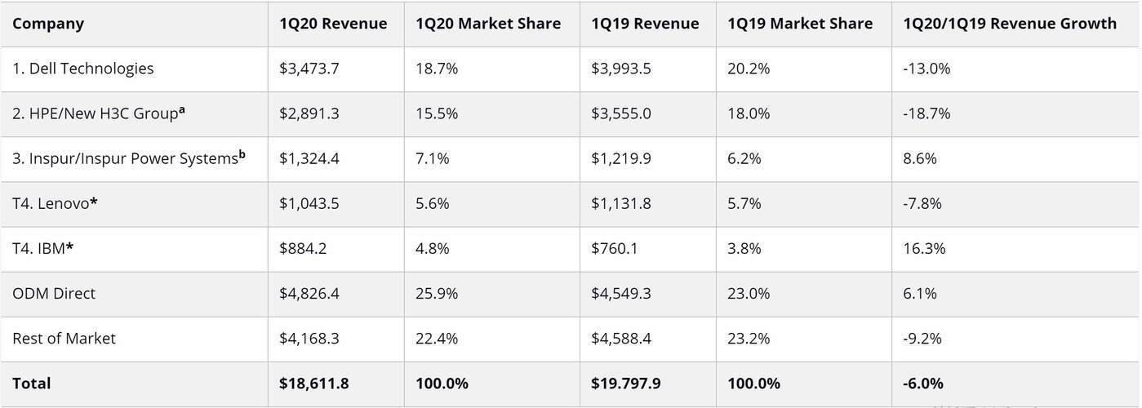
Task: Select the Total row label
Action: 31,384
